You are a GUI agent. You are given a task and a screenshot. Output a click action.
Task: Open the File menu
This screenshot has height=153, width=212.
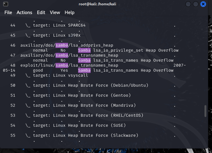coord(8,13)
